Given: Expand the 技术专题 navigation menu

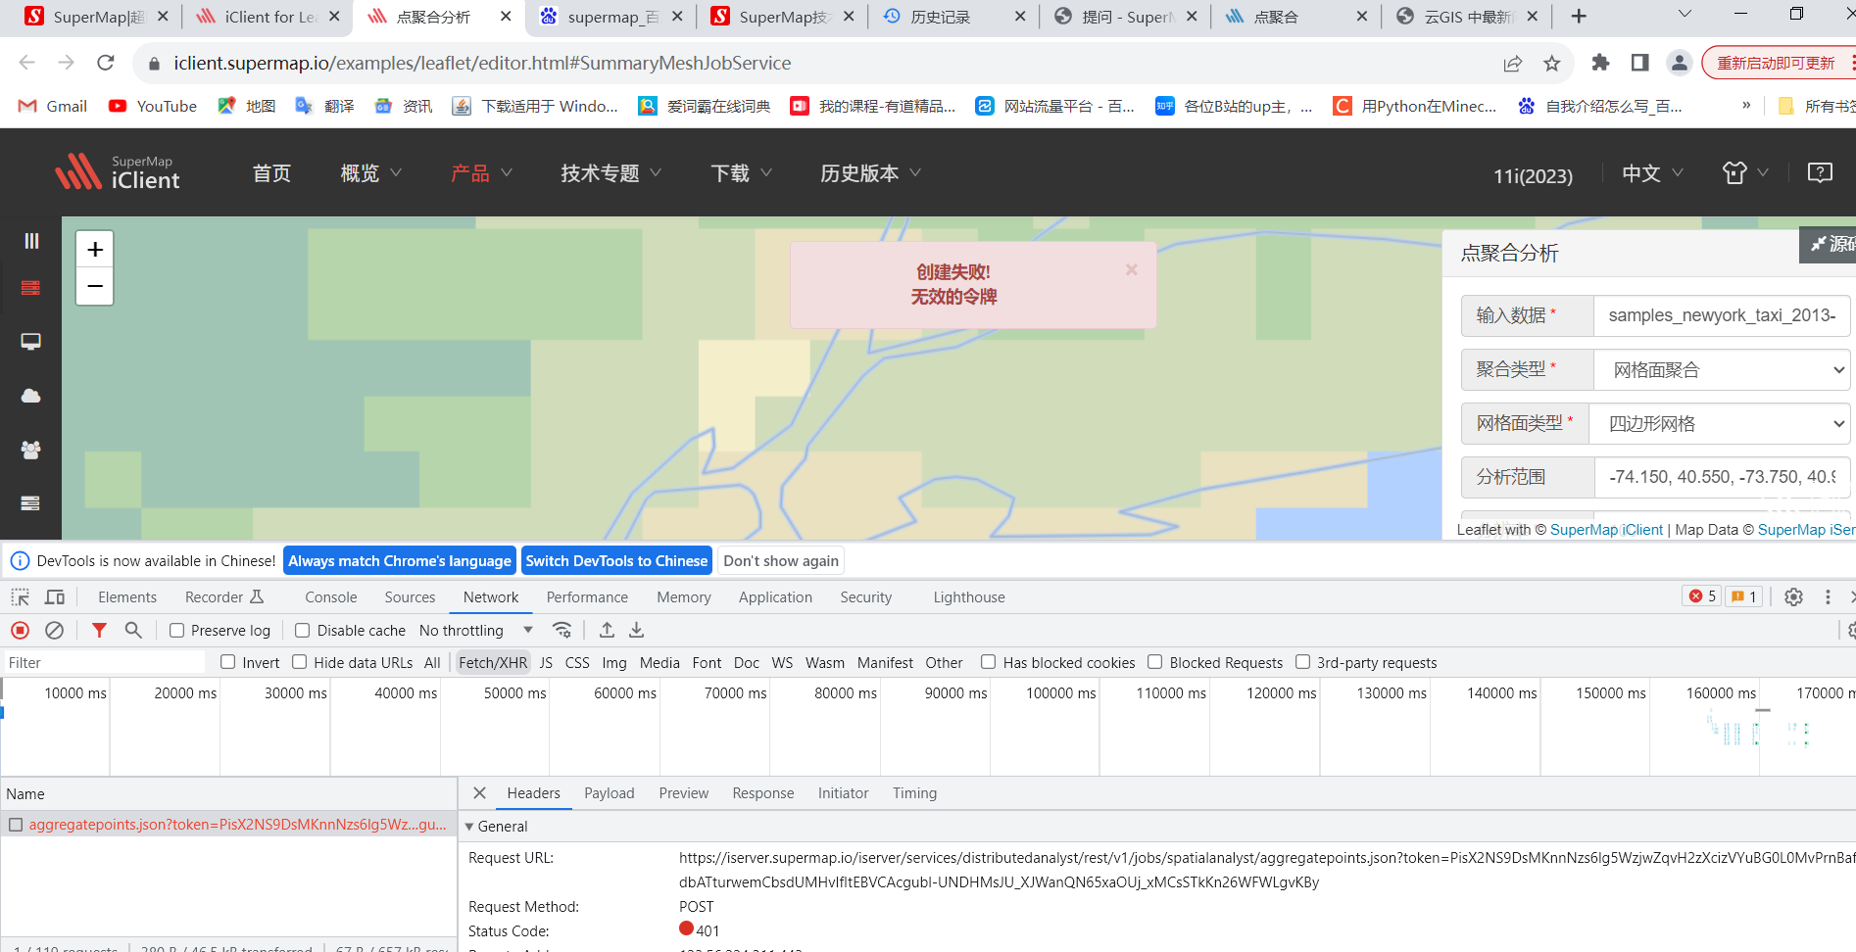Looking at the screenshot, I should pyautogui.click(x=611, y=172).
